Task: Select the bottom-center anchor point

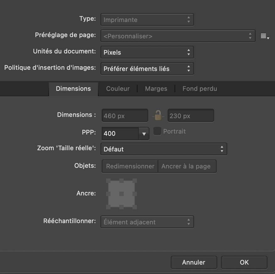Action: (x=121, y=207)
